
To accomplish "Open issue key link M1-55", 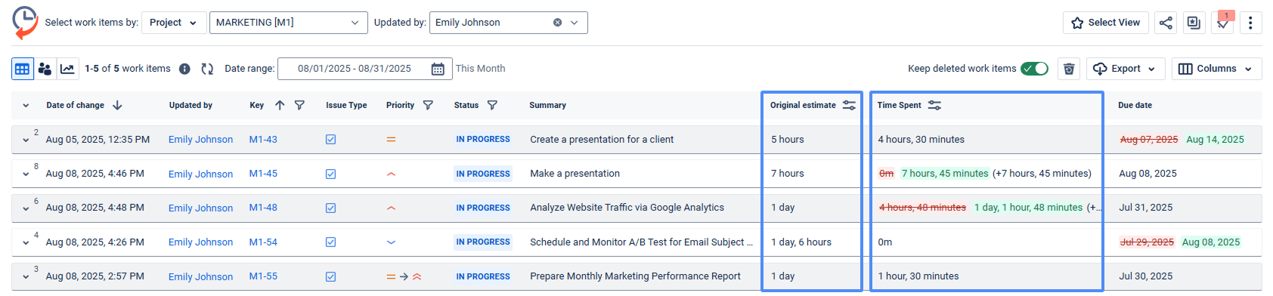I will 263,276.
